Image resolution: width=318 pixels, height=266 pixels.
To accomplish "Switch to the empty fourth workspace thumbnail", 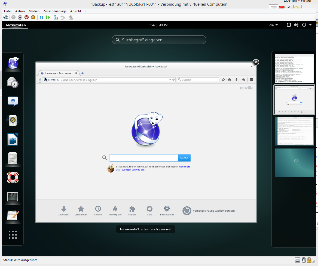I will (x=294, y=163).
